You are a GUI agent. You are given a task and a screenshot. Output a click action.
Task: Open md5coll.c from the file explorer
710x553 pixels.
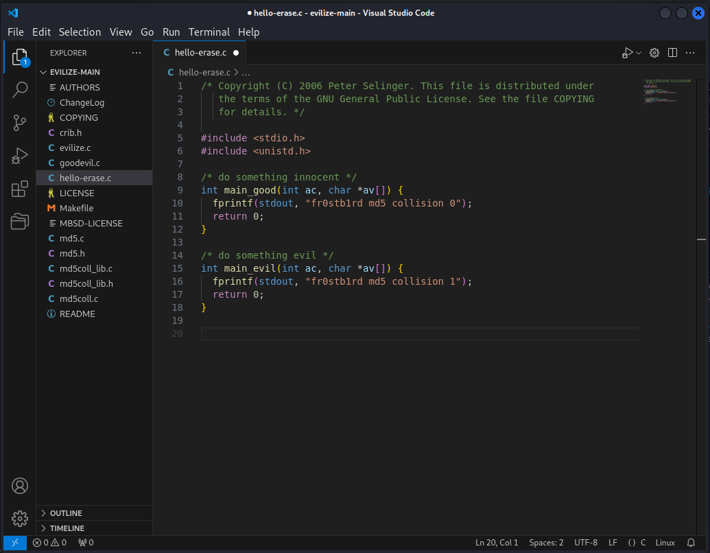[x=78, y=298]
